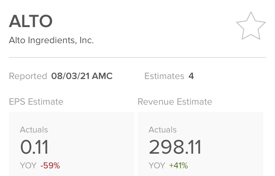Select the YOY label in EPS card

click(28, 165)
